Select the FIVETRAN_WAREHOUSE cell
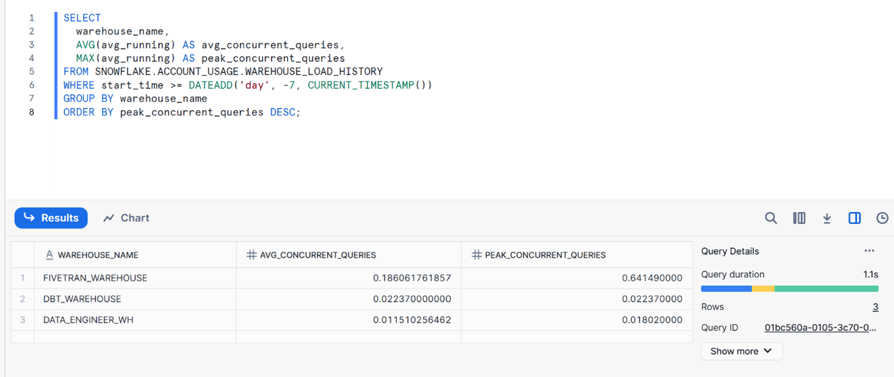 tap(95, 278)
